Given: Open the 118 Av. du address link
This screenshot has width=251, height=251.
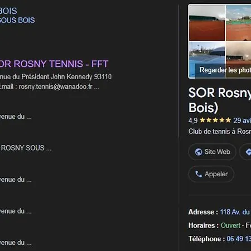Looking at the screenshot, I should point(235,212).
